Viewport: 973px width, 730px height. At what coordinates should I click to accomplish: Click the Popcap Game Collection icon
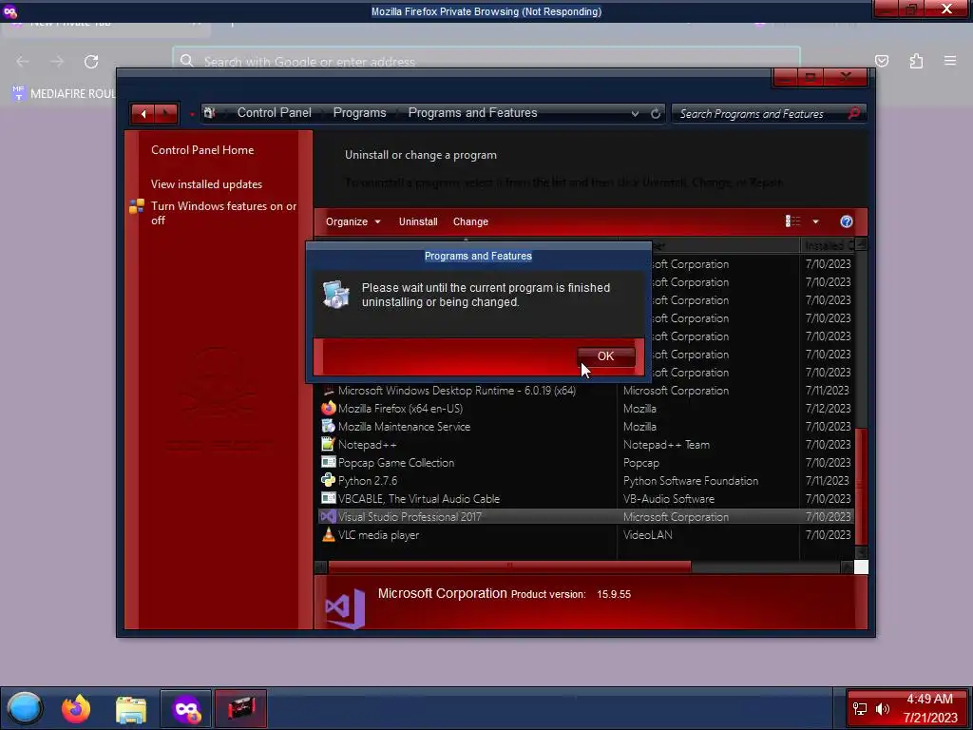click(x=328, y=463)
